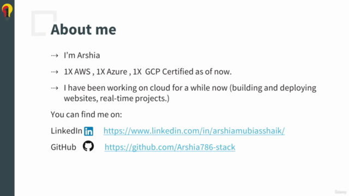
Task: Click the lightbulb logo icon
Action: click(x=7, y=11)
